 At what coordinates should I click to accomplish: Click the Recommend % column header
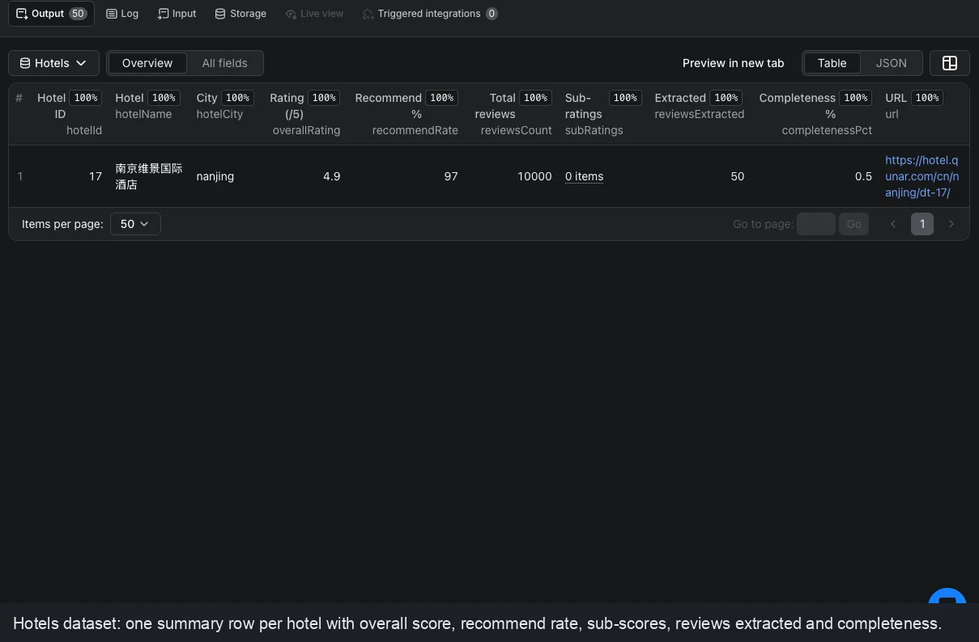click(x=406, y=114)
